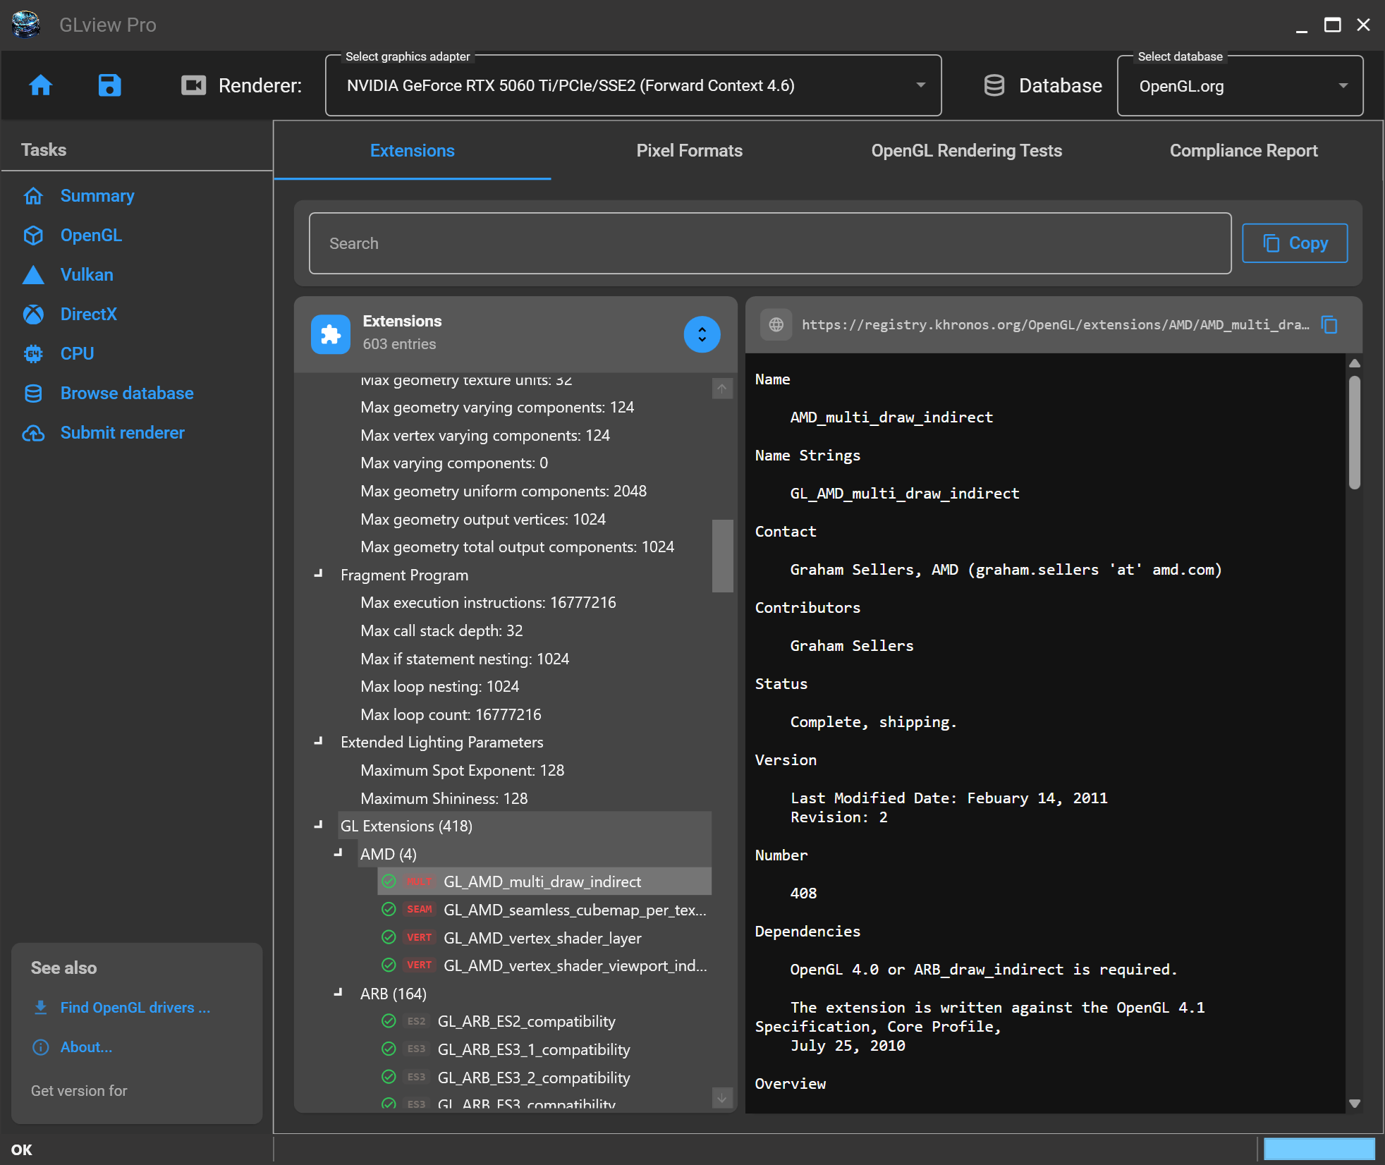The height and width of the screenshot is (1165, 1385).
Task: Open the Select database dropdown
Action: click(x=1240, y=85)
